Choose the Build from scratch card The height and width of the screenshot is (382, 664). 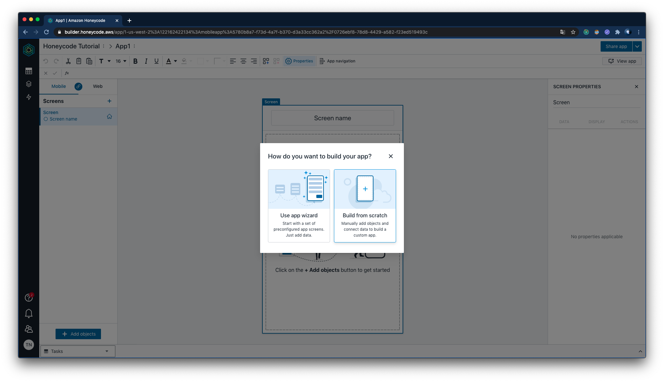point(365,206)
